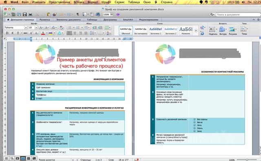Insert a picture via Рисунок icon
The height and width of the screenshot is (161, 261).
click(x=232, y=30)
